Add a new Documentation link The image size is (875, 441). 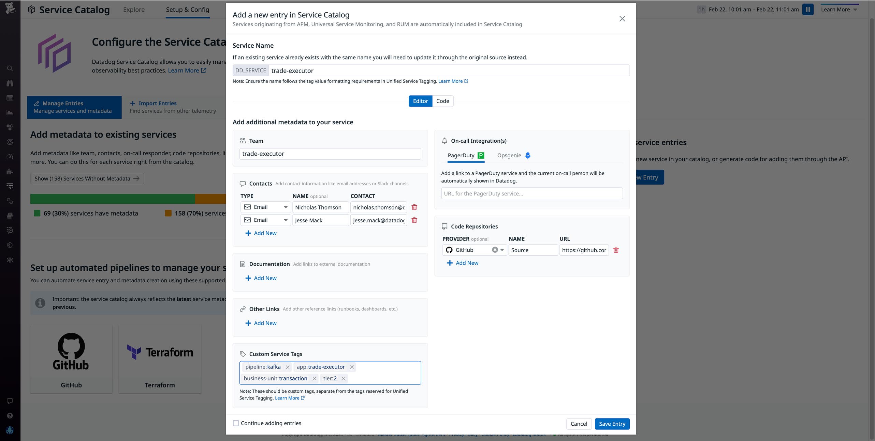tap(261, 278)
